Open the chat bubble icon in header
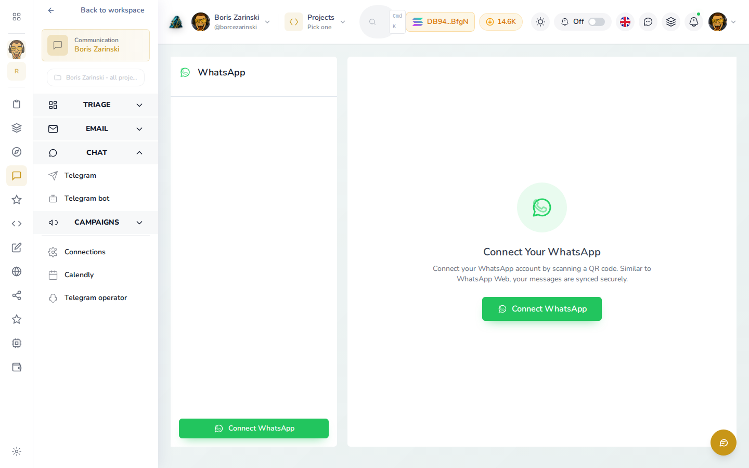 click(648, 22)
